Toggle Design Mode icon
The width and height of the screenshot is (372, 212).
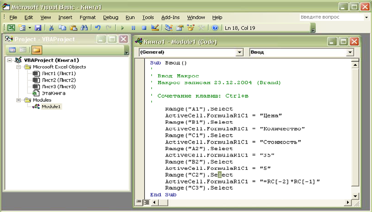pos(155,28)
